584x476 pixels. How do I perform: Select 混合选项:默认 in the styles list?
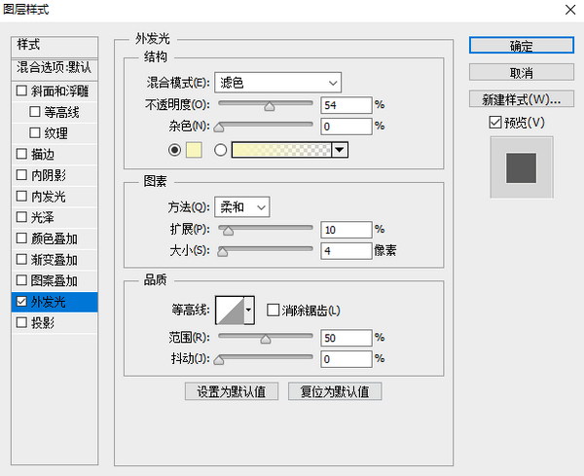pos(55,67)
